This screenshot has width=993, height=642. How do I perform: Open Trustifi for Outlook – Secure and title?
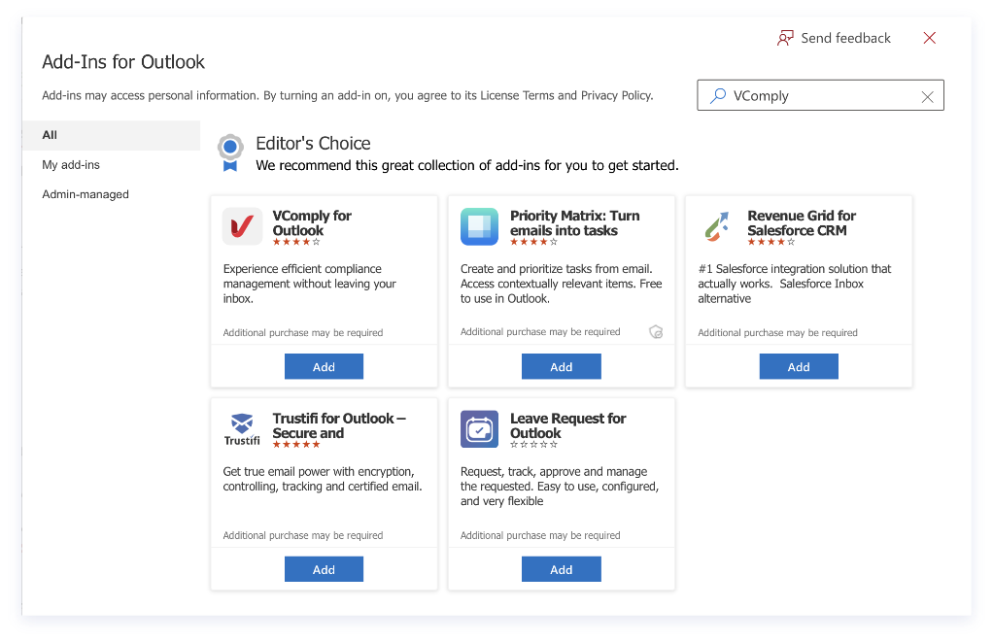click(339, 425)
